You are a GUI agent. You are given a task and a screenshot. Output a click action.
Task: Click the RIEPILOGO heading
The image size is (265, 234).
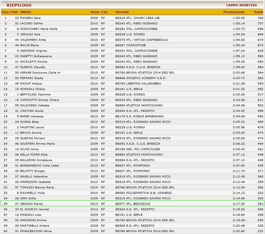(x=19, y=5)
